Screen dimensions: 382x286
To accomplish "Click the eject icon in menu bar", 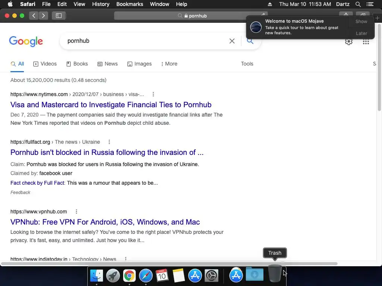I will [270, 4].
